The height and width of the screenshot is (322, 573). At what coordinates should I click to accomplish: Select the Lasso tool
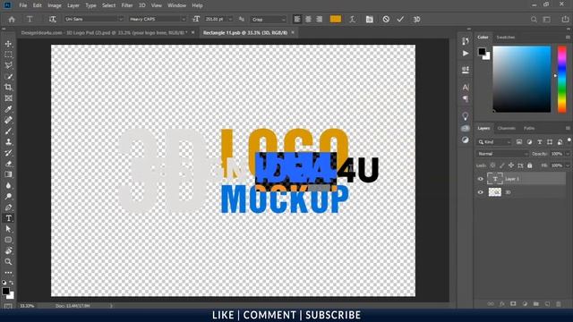tap(8, 65)
